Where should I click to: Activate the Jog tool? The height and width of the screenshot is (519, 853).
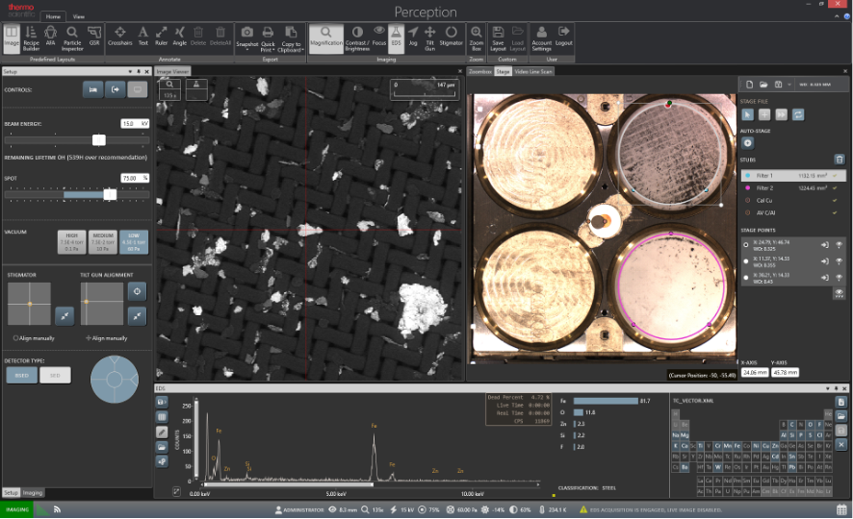pyautogui.click(x=413, y=36)
